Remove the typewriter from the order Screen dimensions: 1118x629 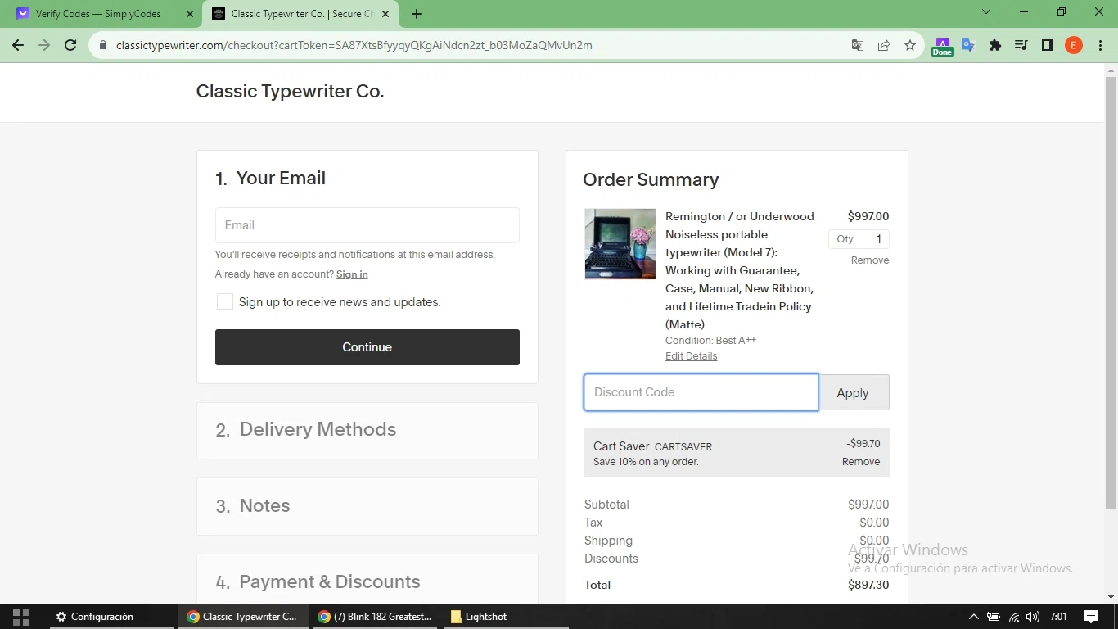[x=869, y=260]
